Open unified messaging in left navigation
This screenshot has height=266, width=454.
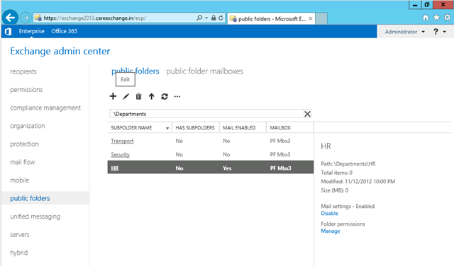[35, 216]
